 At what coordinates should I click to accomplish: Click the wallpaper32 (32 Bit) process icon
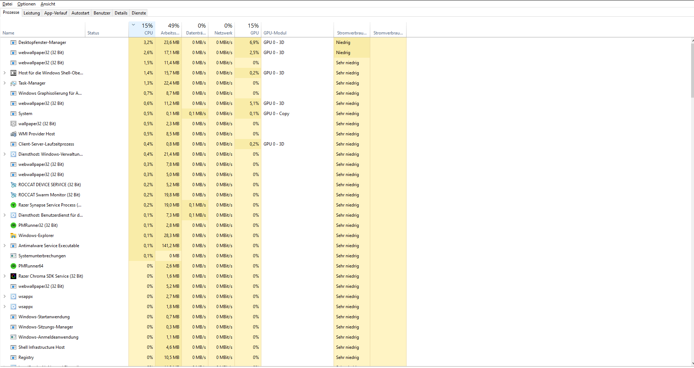(13, 124)
